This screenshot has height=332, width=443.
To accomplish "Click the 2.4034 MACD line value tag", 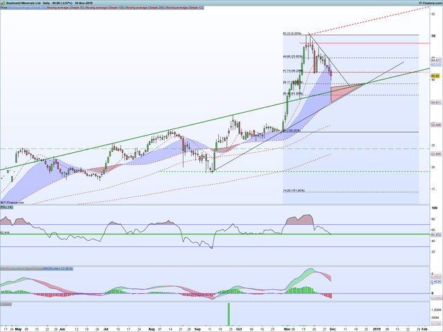I will point(435,282).
